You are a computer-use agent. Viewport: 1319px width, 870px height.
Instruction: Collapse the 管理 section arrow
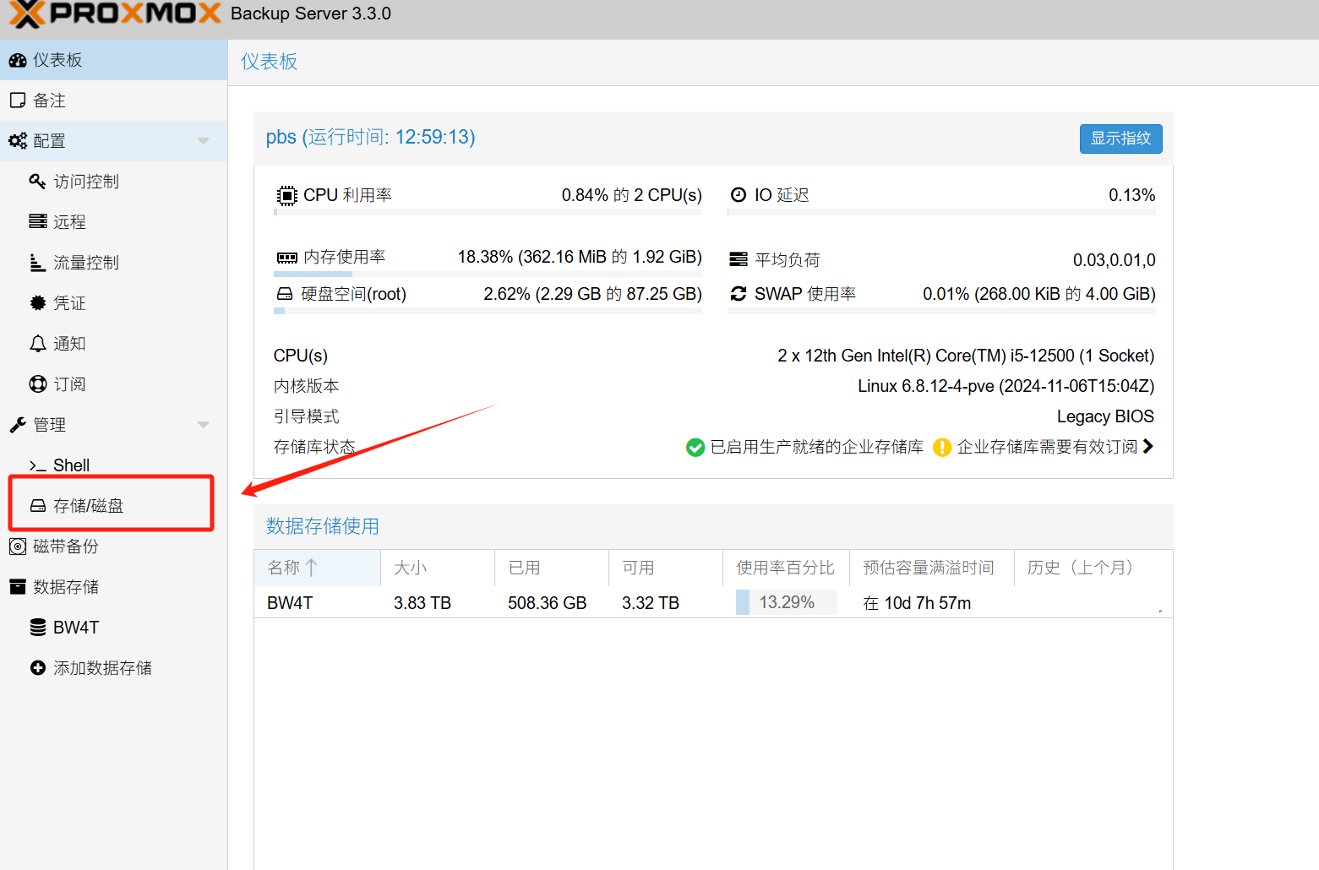click(x=203, y=425)
